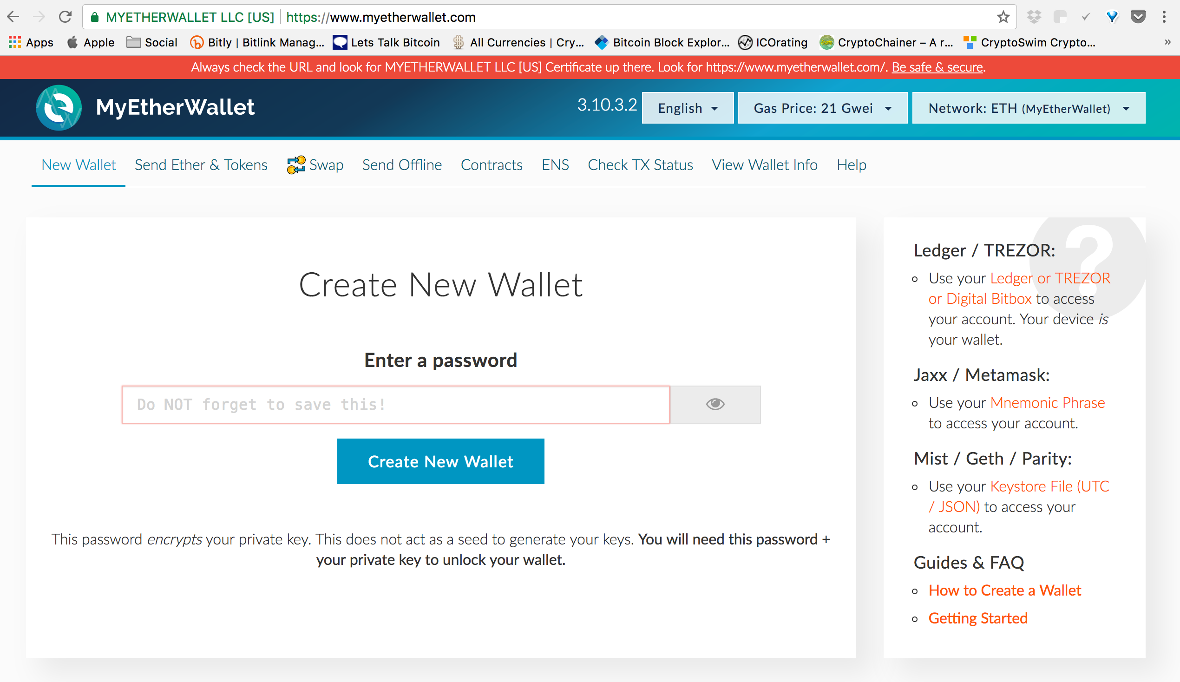Go to Send Ether & Tokens tab

click(x=201, y=165)
